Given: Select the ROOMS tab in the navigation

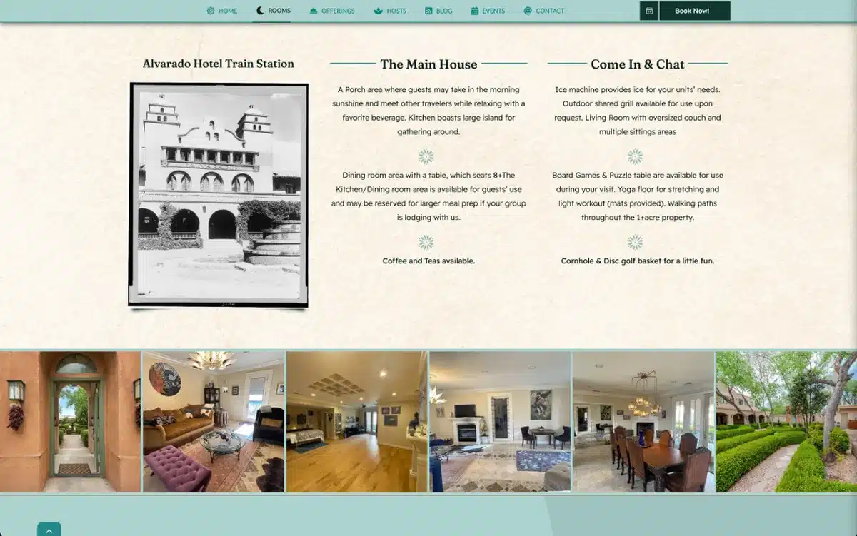Looking at the screenshot, I should pyautogui.click(x=277, y=10).
